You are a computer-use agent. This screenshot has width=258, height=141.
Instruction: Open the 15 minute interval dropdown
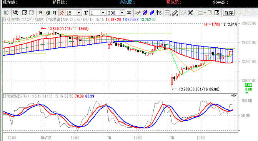click(79, 13)
